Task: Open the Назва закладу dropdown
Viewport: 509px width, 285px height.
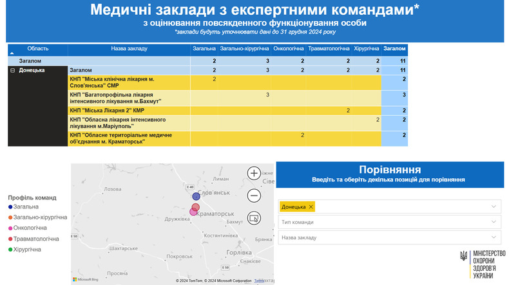Action: (390, 237)
